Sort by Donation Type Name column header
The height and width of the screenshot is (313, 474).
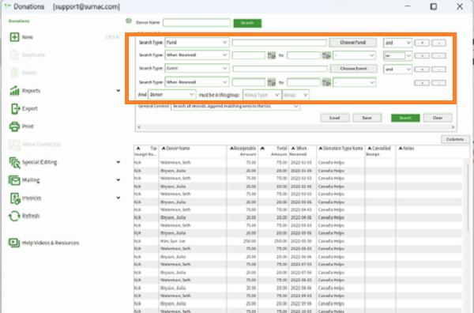[340, 151]
